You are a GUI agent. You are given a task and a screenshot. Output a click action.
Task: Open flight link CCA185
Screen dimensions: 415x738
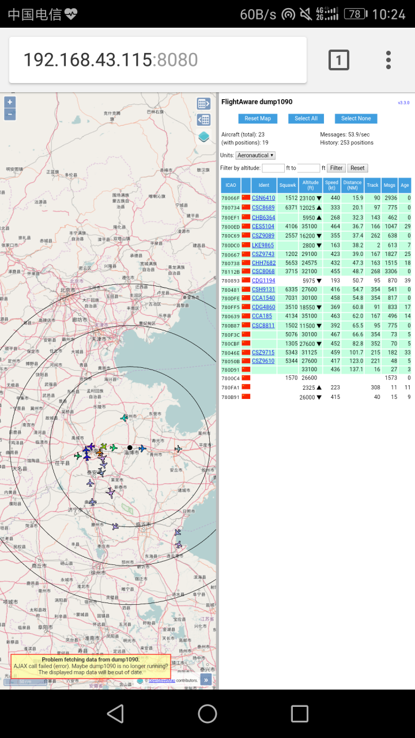click(262, 316)
